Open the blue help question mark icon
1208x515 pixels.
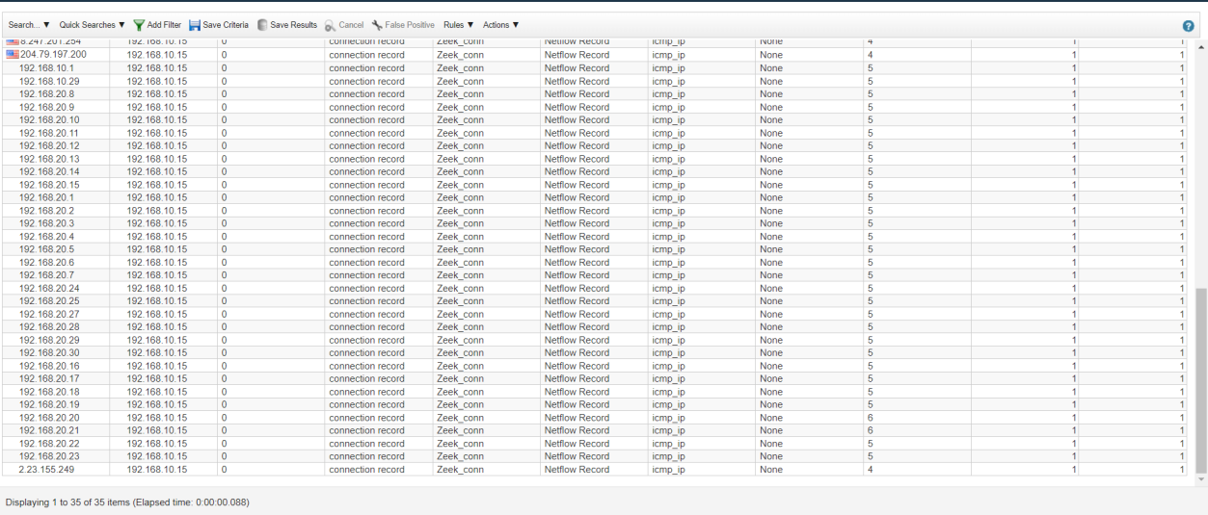1188,26
